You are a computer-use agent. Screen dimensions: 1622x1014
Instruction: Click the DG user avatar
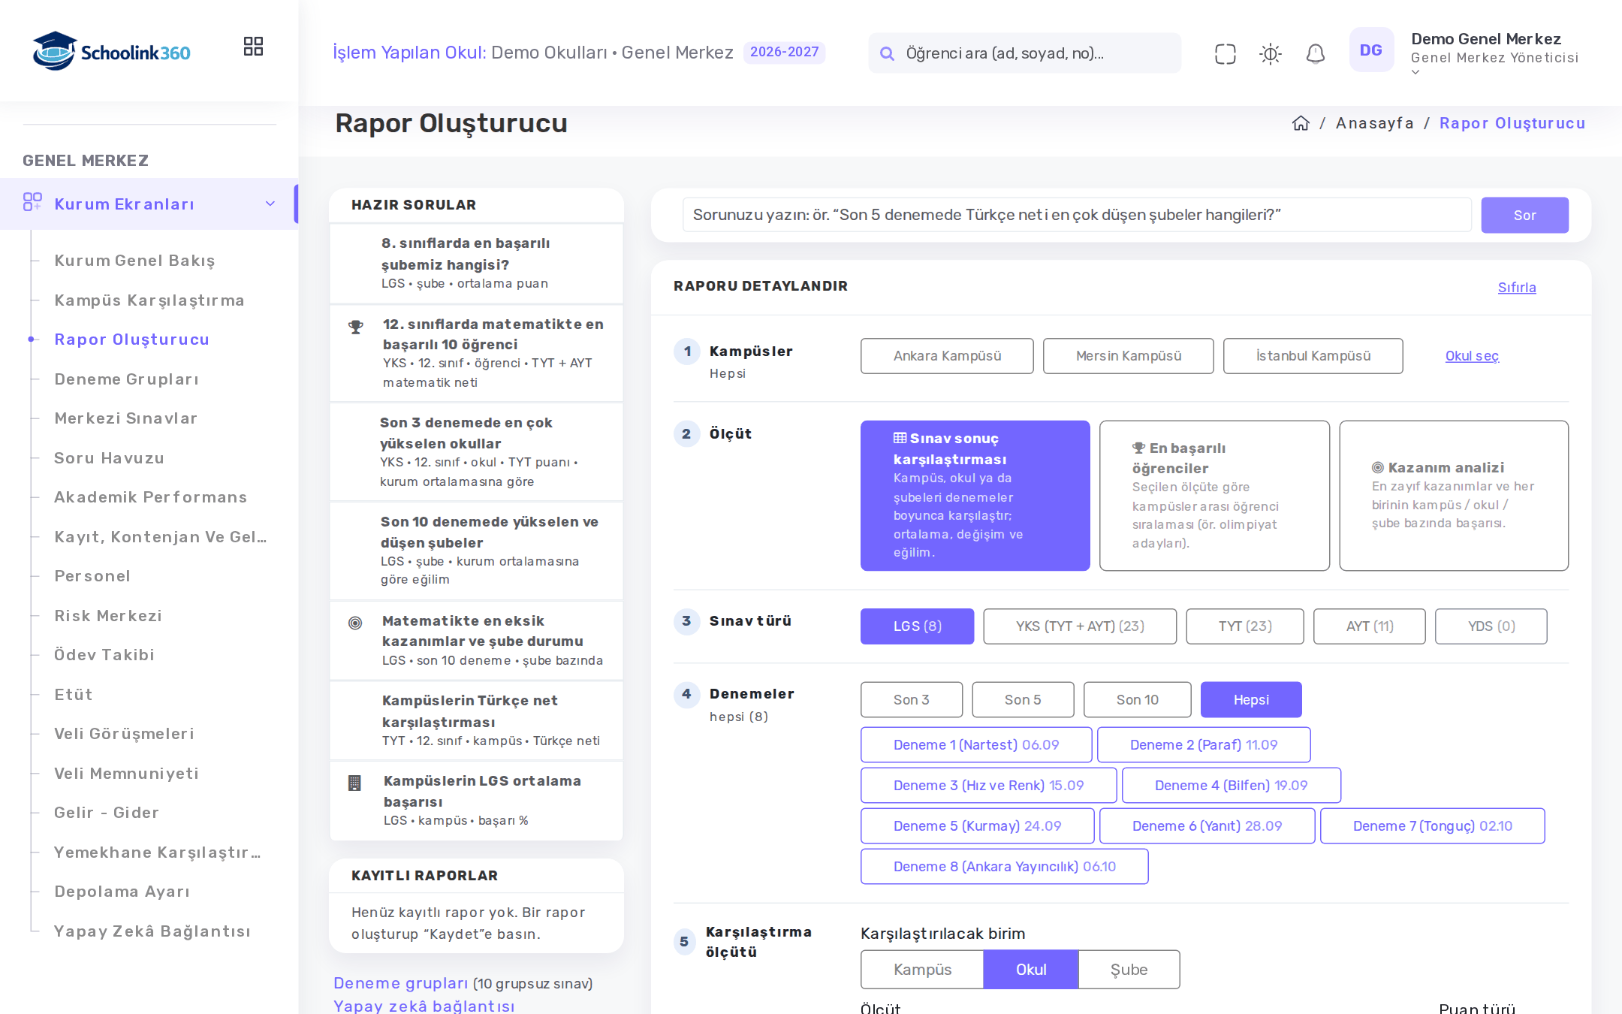[1370, 50]
